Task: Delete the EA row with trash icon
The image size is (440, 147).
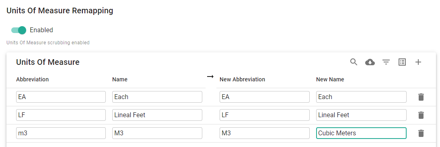Action: (421, 97)
